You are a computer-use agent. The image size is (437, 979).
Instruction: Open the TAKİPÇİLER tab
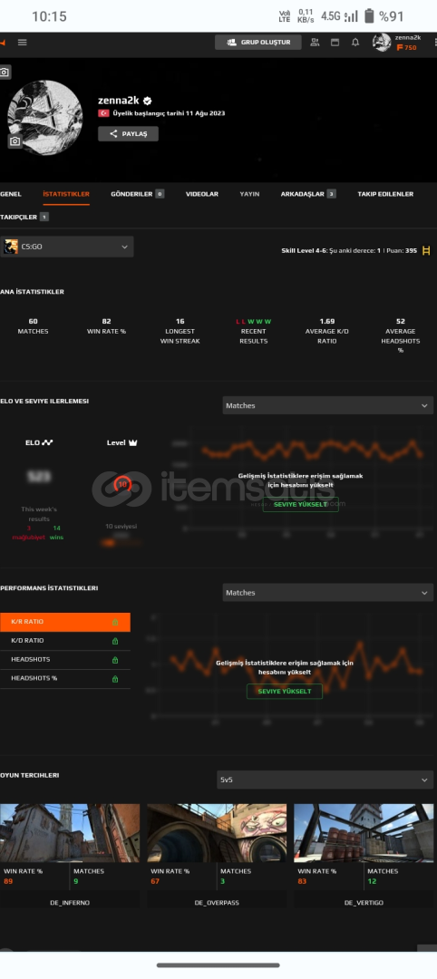(x=24, y=217)
